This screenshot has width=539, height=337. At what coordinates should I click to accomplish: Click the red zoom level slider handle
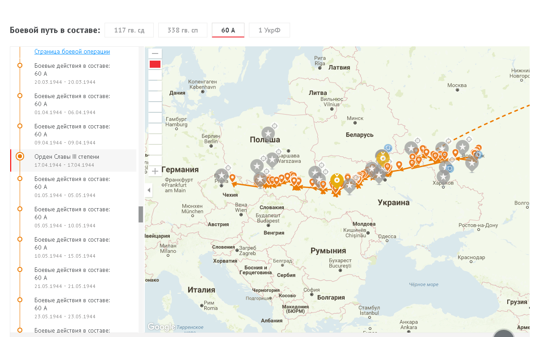(155, 64)
